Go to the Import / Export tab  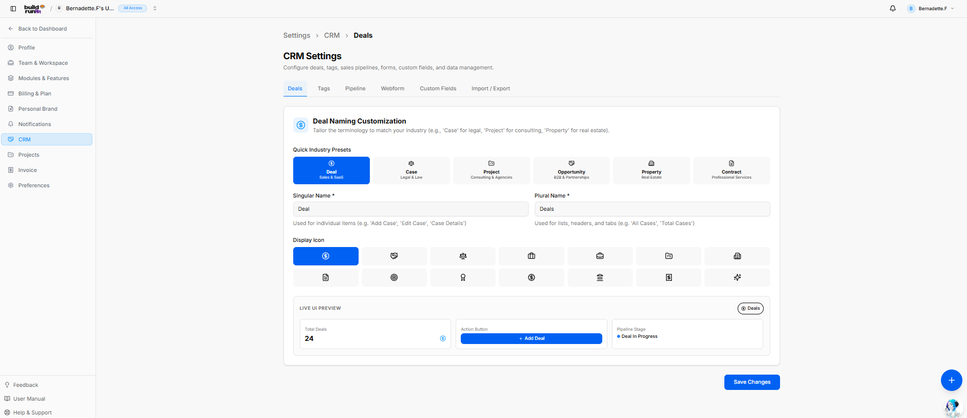click(x=490, y=89)
